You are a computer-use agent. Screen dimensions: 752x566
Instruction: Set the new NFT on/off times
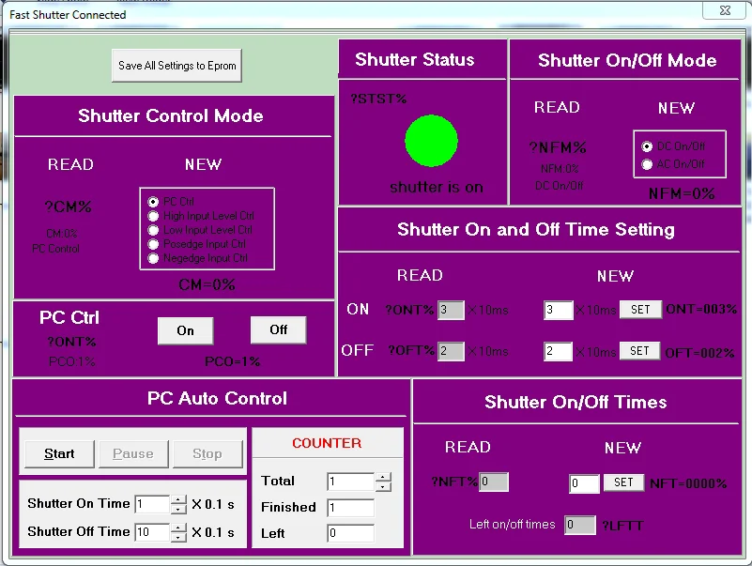pos(623,482)
